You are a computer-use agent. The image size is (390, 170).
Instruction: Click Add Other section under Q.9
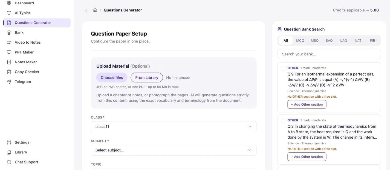click(307, 105)
